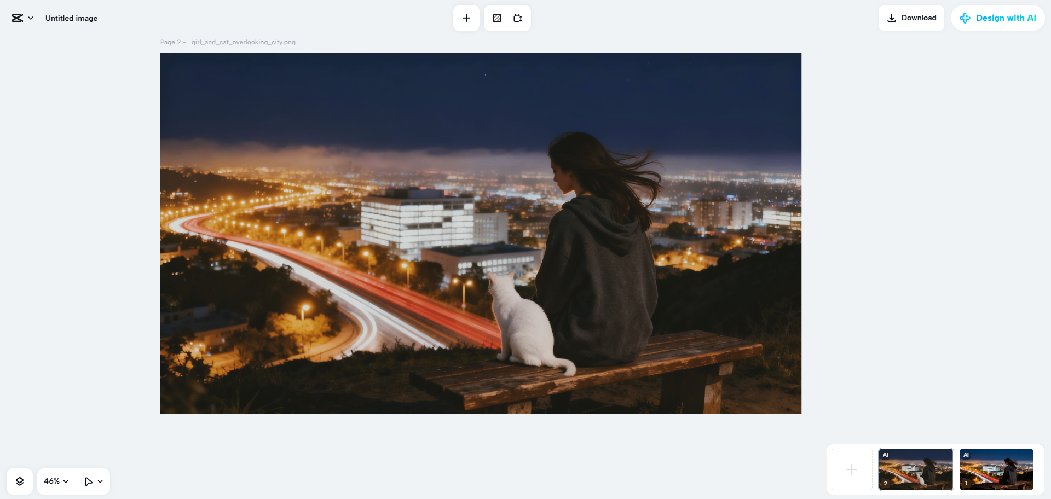
Task: Click girl_and_cat_overlooking_city.png filename text
Action: 242,42
